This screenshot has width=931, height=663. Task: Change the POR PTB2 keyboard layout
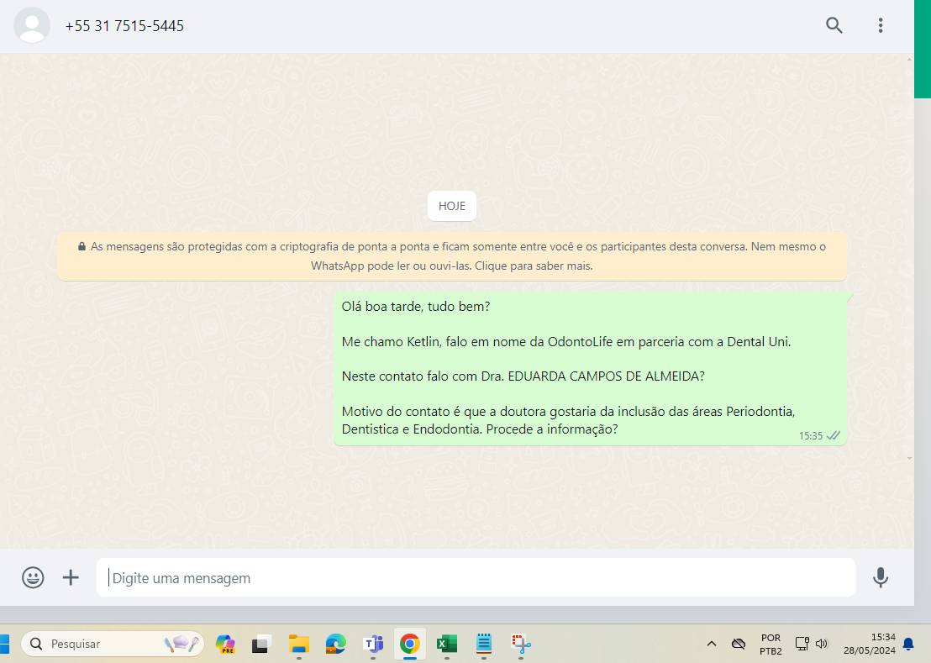(771, 644)
